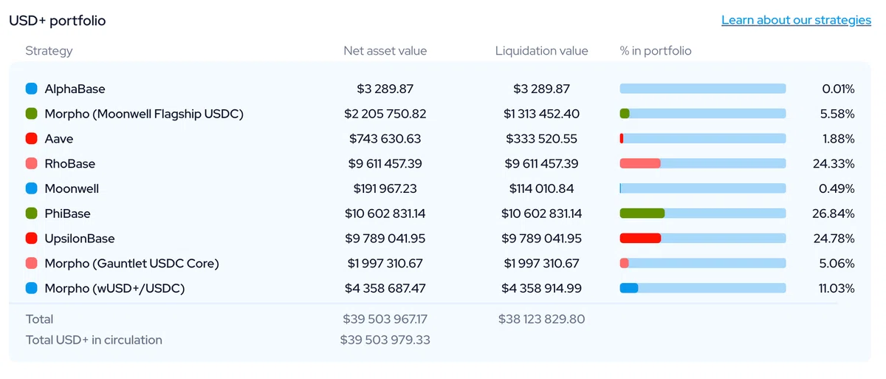Click liquidation value $1 313 452.40

pos(542,114)
